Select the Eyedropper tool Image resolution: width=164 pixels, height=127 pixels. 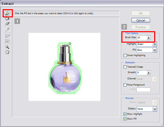pos(7,29)
